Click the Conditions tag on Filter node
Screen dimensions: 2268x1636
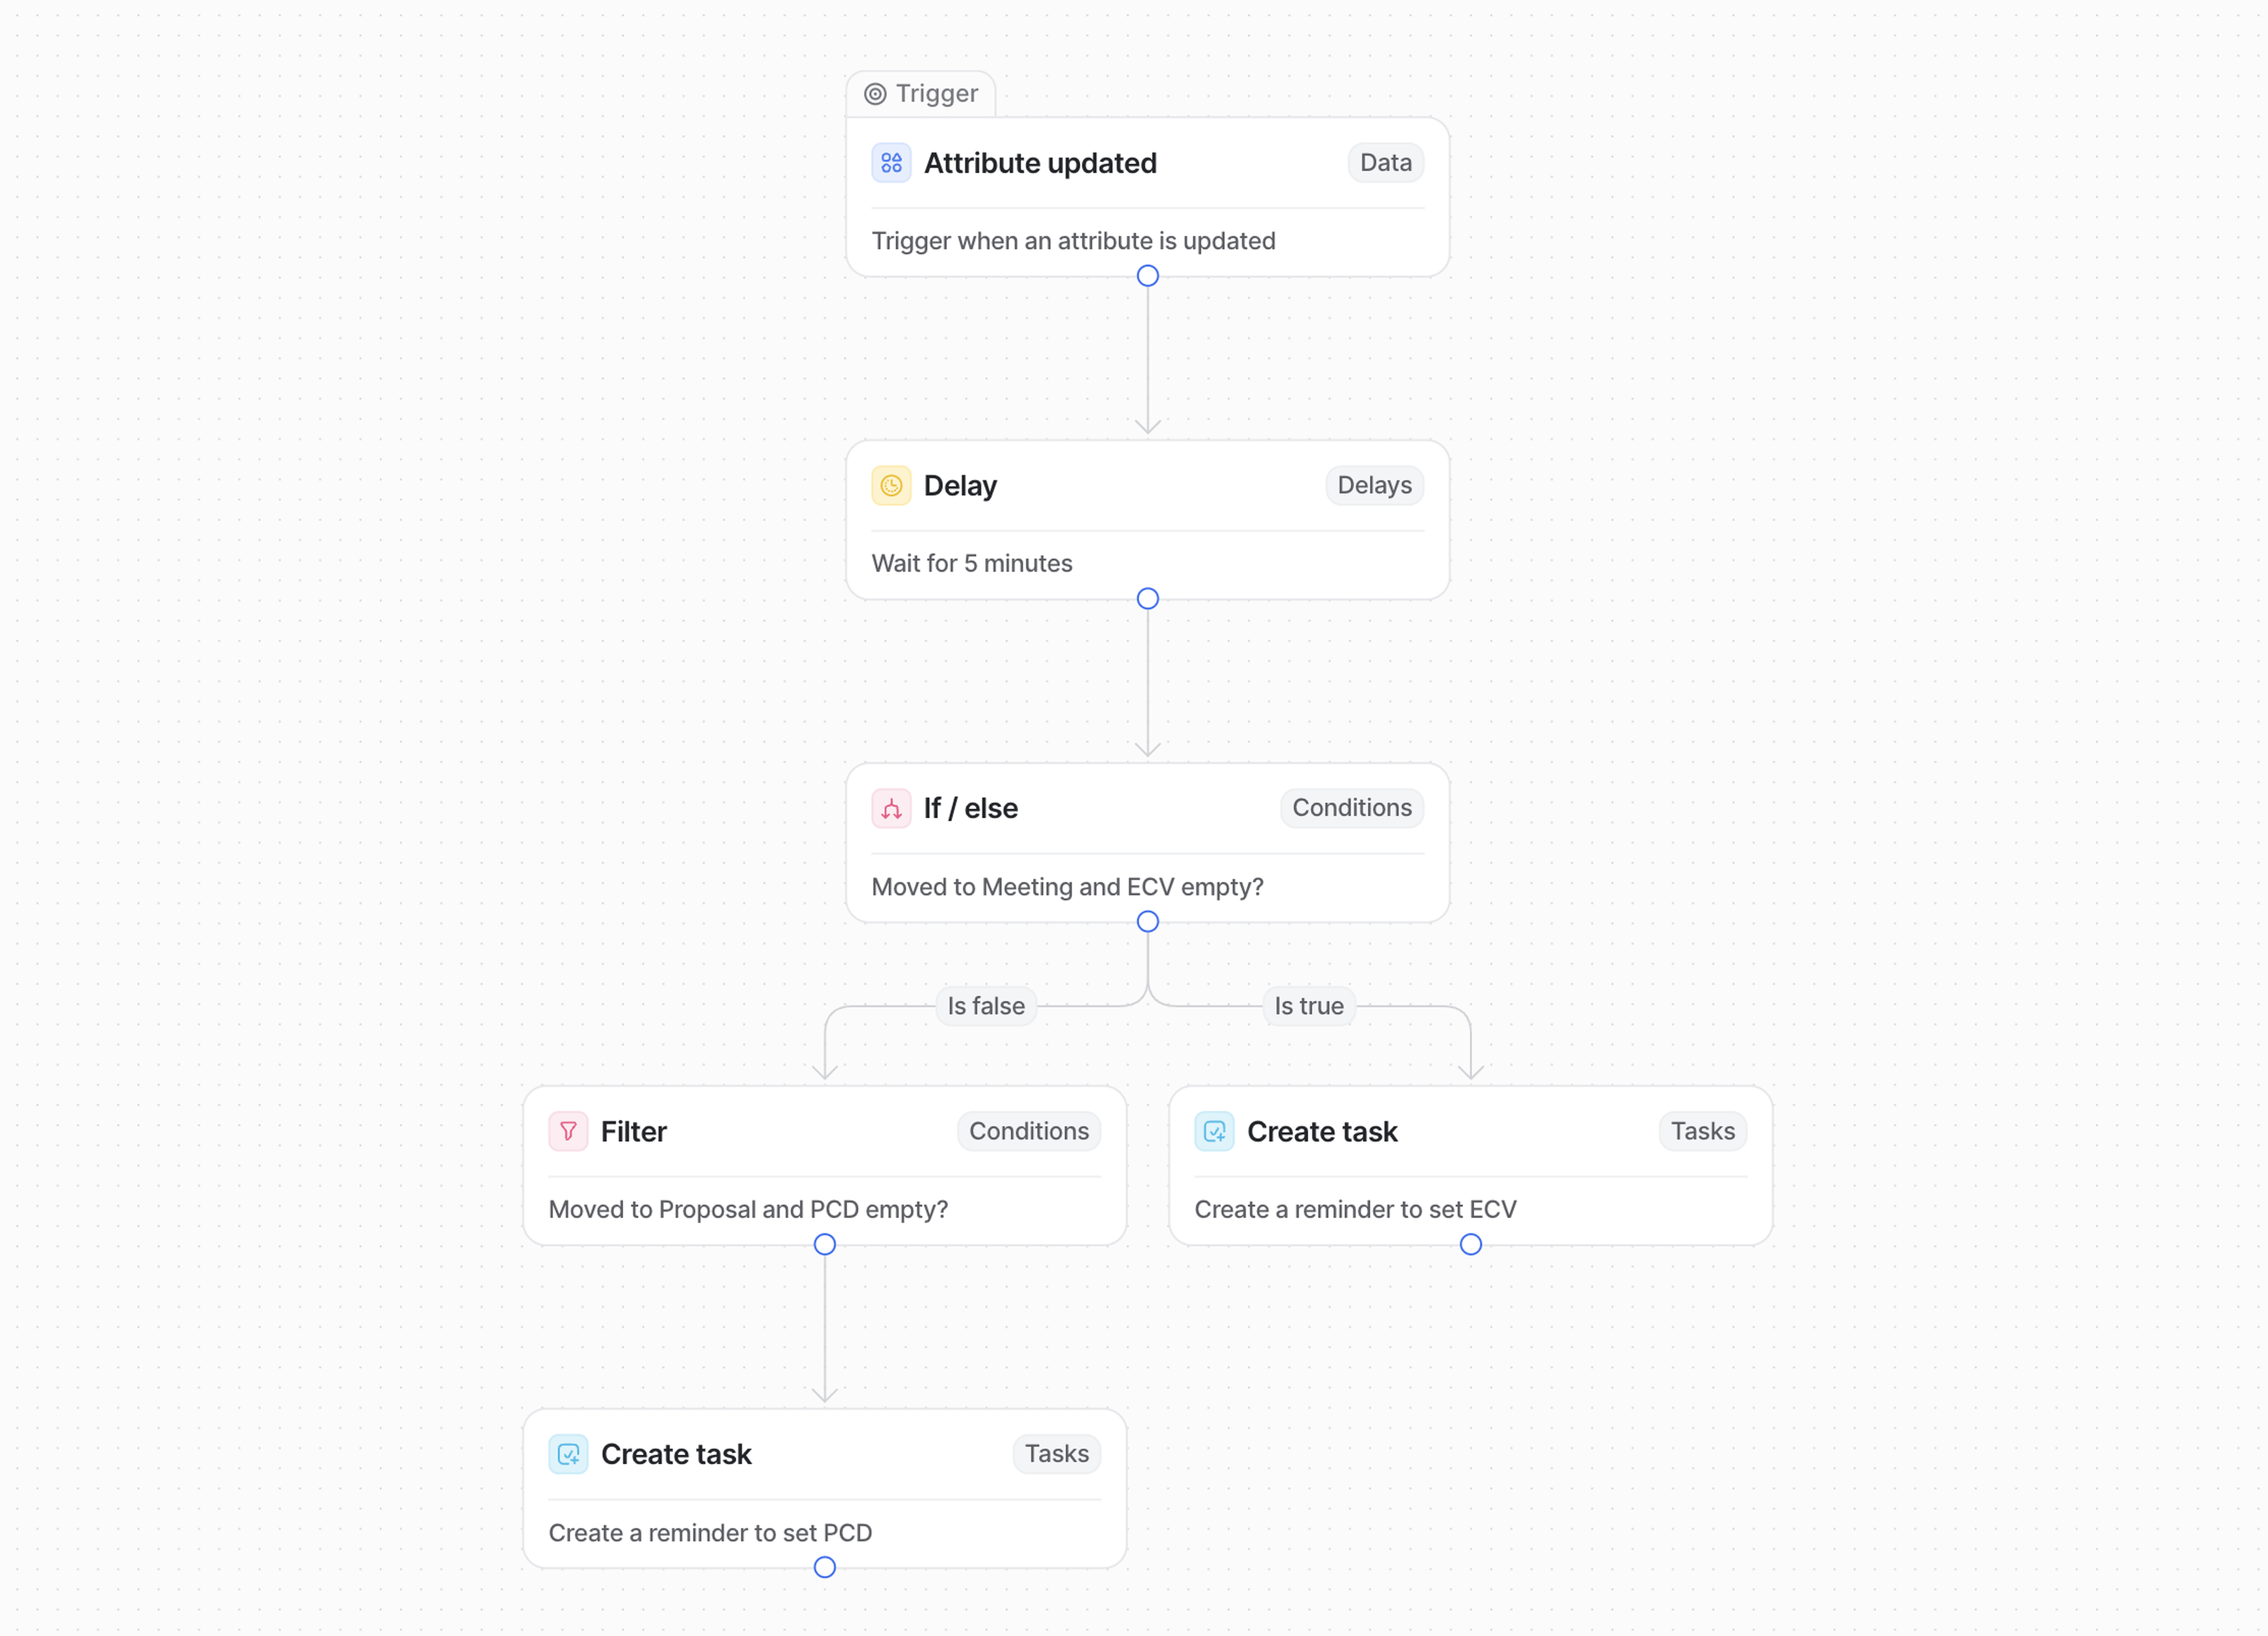1028,1131
